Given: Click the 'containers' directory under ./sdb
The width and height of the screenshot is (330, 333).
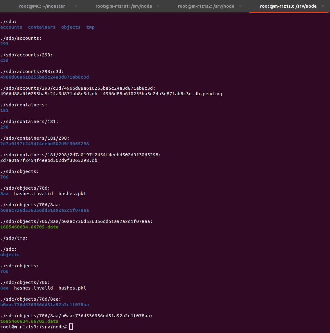Looking at the screenshot, I should point(42,27).
